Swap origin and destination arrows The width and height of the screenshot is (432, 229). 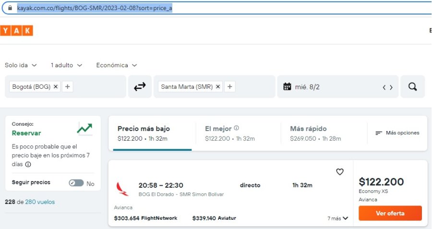pyautogui.click(x=140, y=86)
